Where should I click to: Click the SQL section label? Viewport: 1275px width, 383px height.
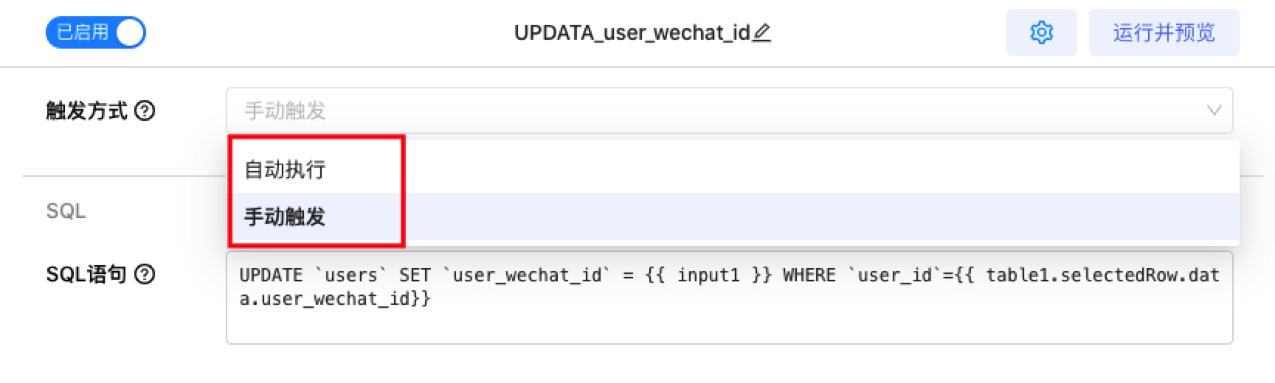click(66, 211)
